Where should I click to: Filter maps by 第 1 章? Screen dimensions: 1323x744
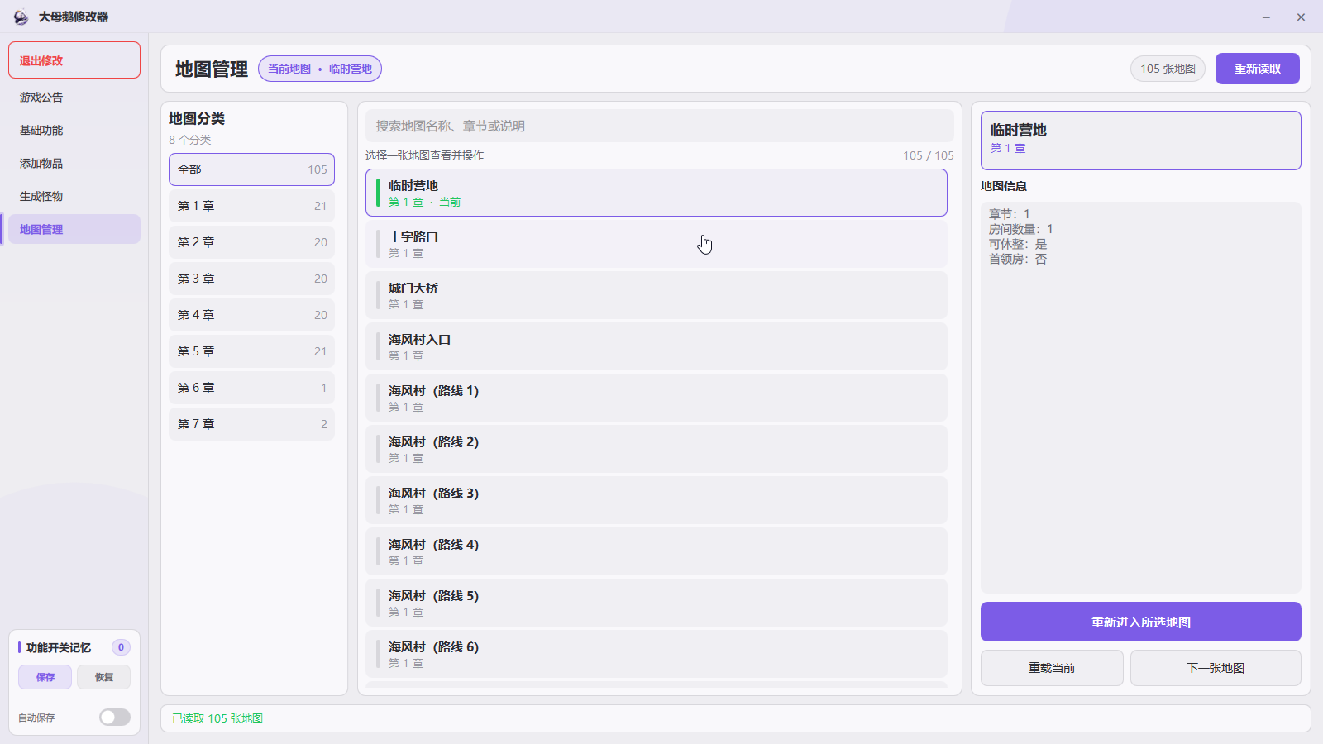click(x=252, y=206)
